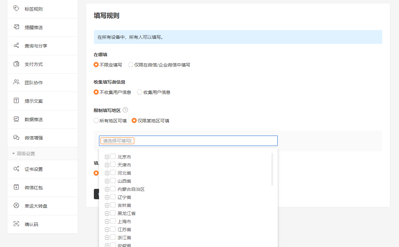Go to 查询与分享

pyautogui.click(x=43, y=46)
